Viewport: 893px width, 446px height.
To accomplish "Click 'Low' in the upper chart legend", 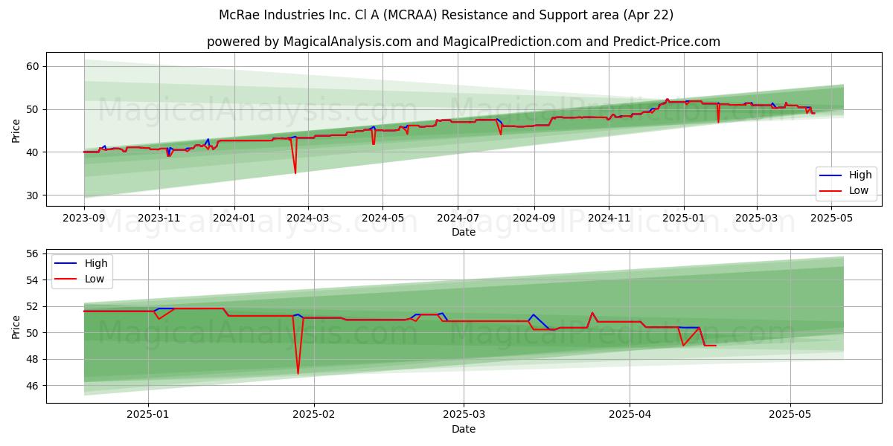I will click(x=859, y=190).
